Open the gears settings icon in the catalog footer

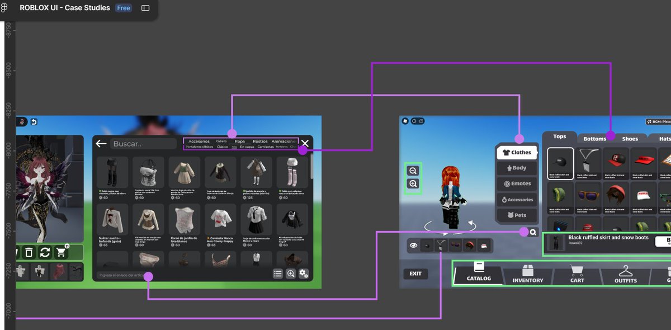(x=303, y=274)
